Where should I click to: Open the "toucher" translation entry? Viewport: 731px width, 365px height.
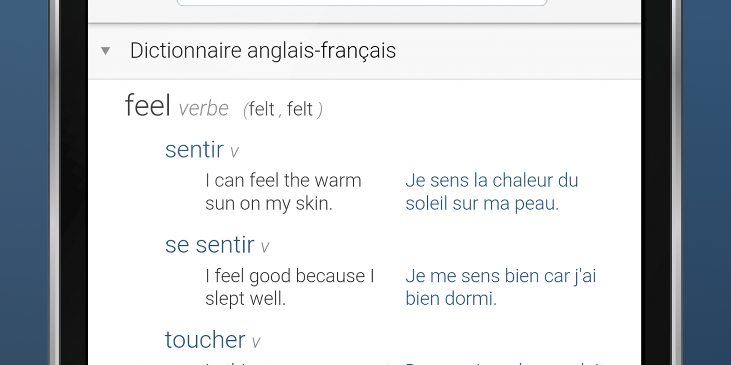(x=205, y=340)
